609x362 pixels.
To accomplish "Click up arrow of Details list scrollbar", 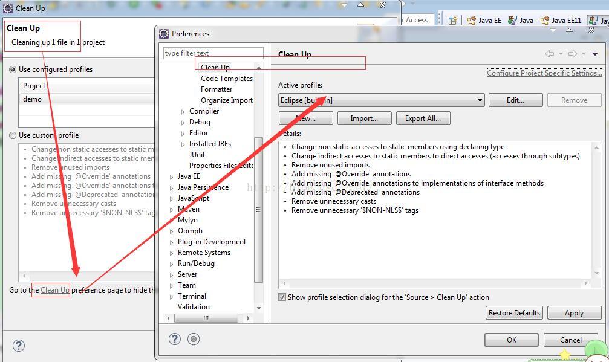I will pyautogui.click(x=596, y=147).
